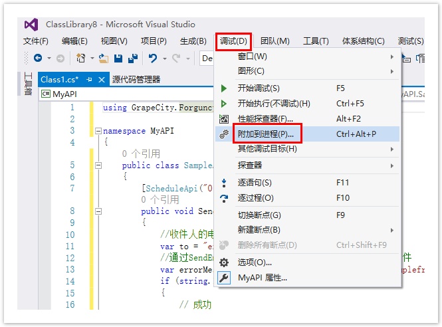Click the Performance Profiler chart icon
Screen dimensions: 442x327
[x=224, y=119]
